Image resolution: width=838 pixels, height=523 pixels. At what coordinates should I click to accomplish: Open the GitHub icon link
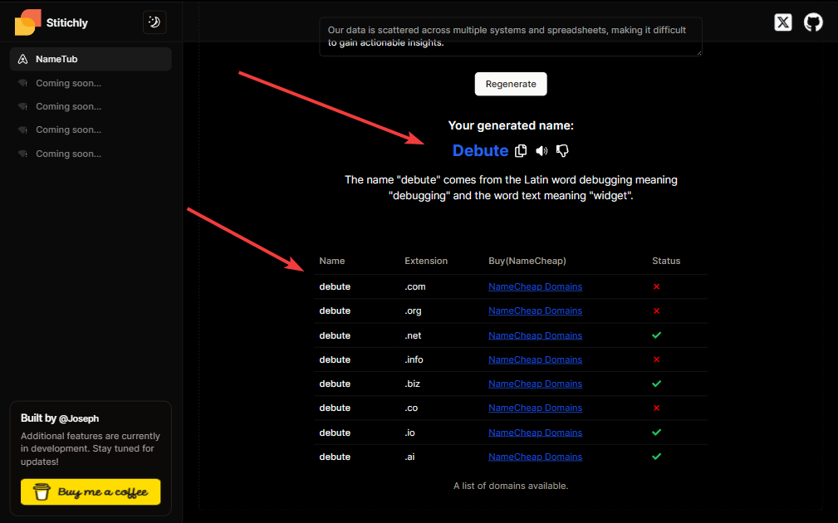pyautogui.click(x=813, y=22)
